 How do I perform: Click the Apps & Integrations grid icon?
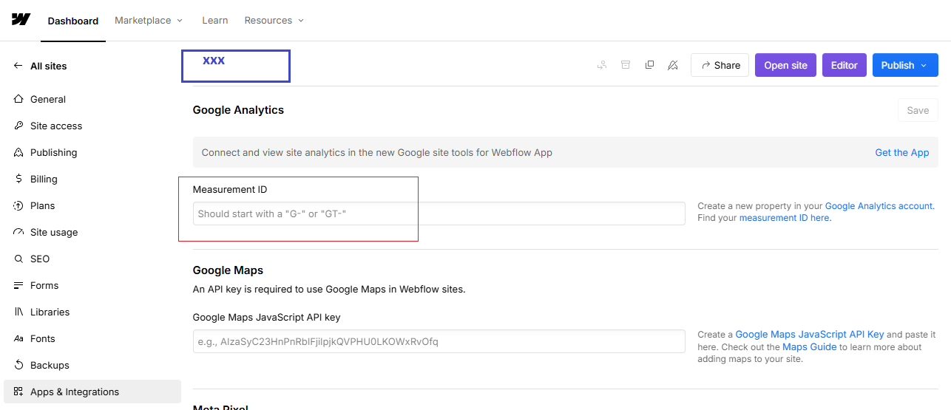[x=18, y=392]
